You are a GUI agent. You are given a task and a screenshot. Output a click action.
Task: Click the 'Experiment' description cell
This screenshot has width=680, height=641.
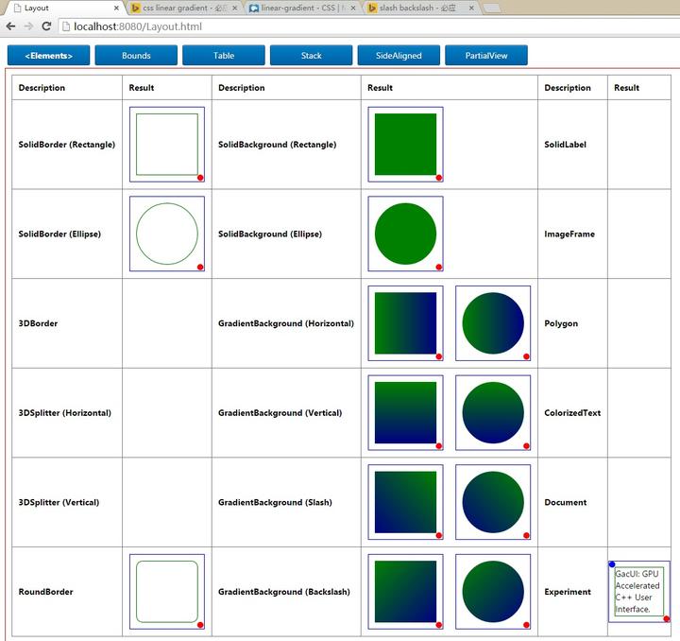572,592
